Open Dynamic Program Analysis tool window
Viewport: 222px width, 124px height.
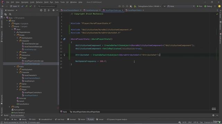117,120
